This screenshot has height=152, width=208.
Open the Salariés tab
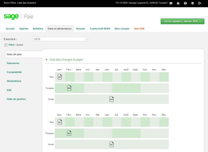click(x=24, y=29)
